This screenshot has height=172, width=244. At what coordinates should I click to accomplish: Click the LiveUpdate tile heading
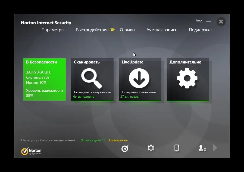[132, 62]
